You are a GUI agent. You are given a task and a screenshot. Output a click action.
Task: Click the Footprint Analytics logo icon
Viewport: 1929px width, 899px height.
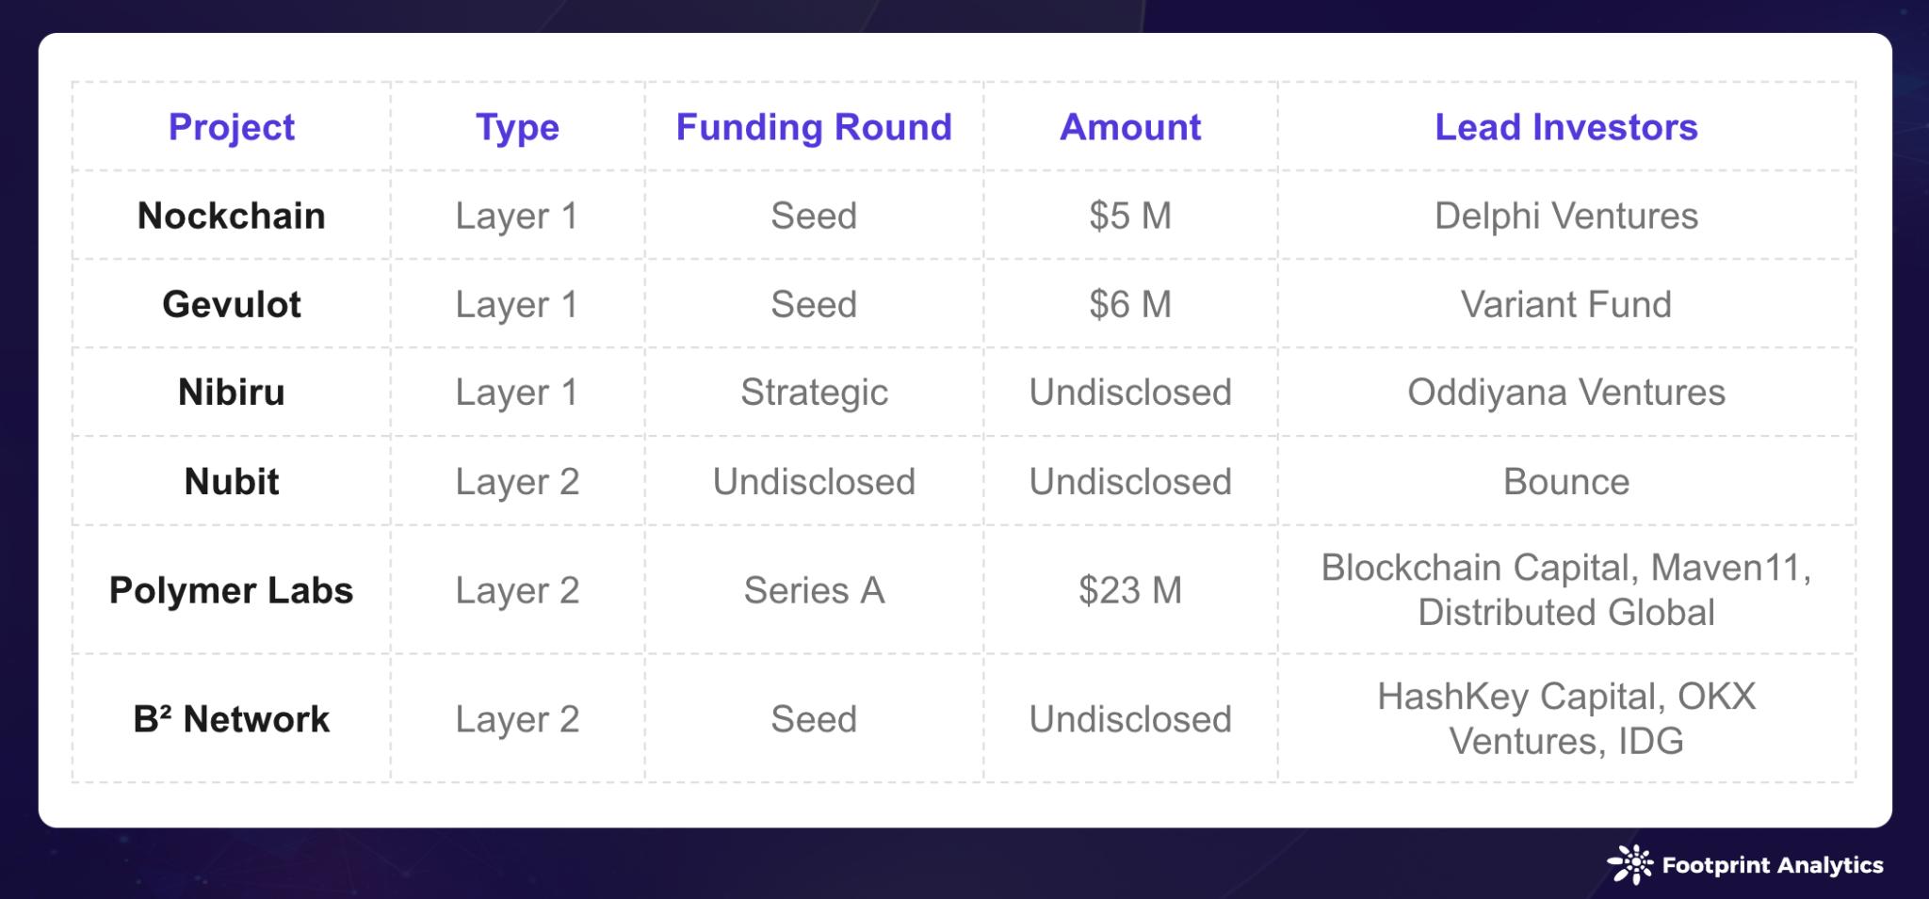pyautogui.click(x=1629, y=864)
